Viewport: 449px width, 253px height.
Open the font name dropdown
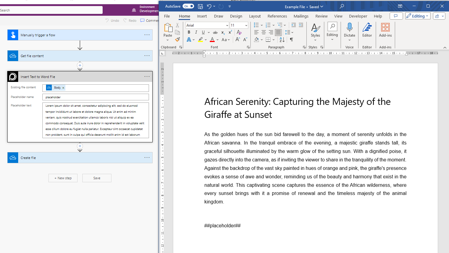pyautogui.click(x=227, y=25)
